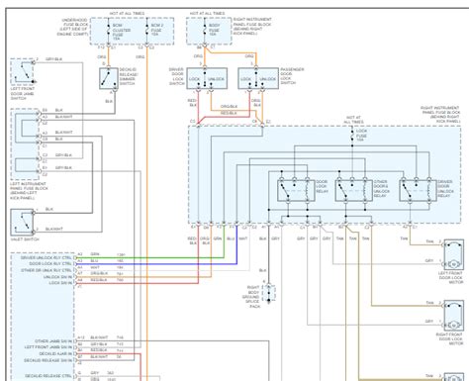Click the LOCK SW IN pin label
This screenshot has height=381, width=469.
click(x=60, y=283)
